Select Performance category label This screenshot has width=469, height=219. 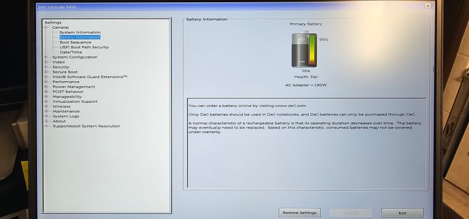(66, 82)
